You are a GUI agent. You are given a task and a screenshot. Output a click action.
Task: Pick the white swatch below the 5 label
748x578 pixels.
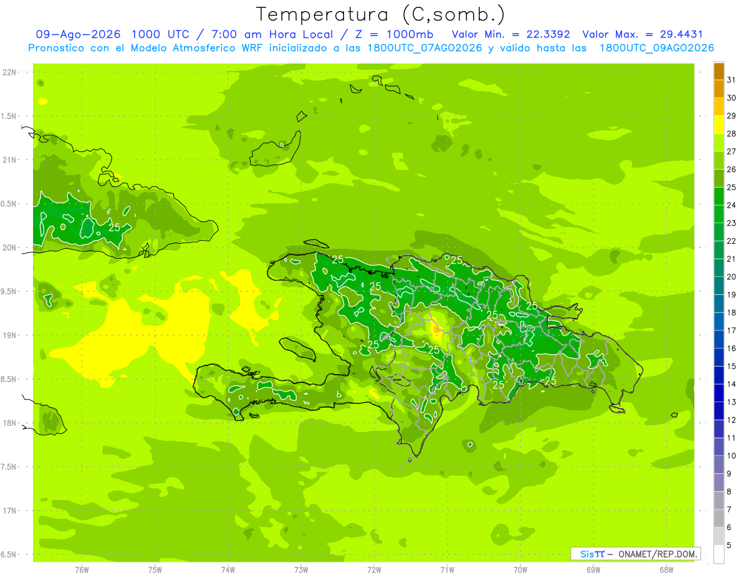[x=719, y=554]
